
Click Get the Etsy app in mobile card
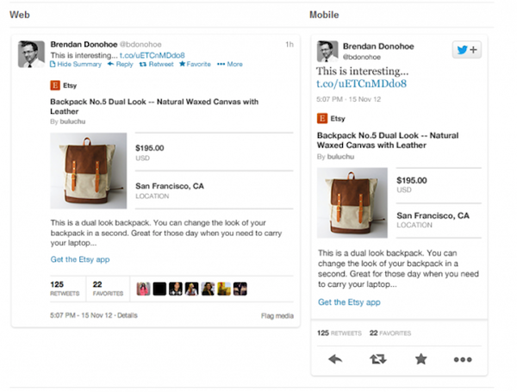point(349,302)
